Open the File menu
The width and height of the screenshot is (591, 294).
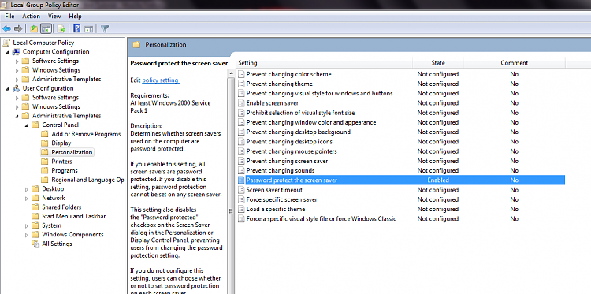9,17
